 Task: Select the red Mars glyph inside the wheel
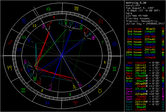coord(49,24)
